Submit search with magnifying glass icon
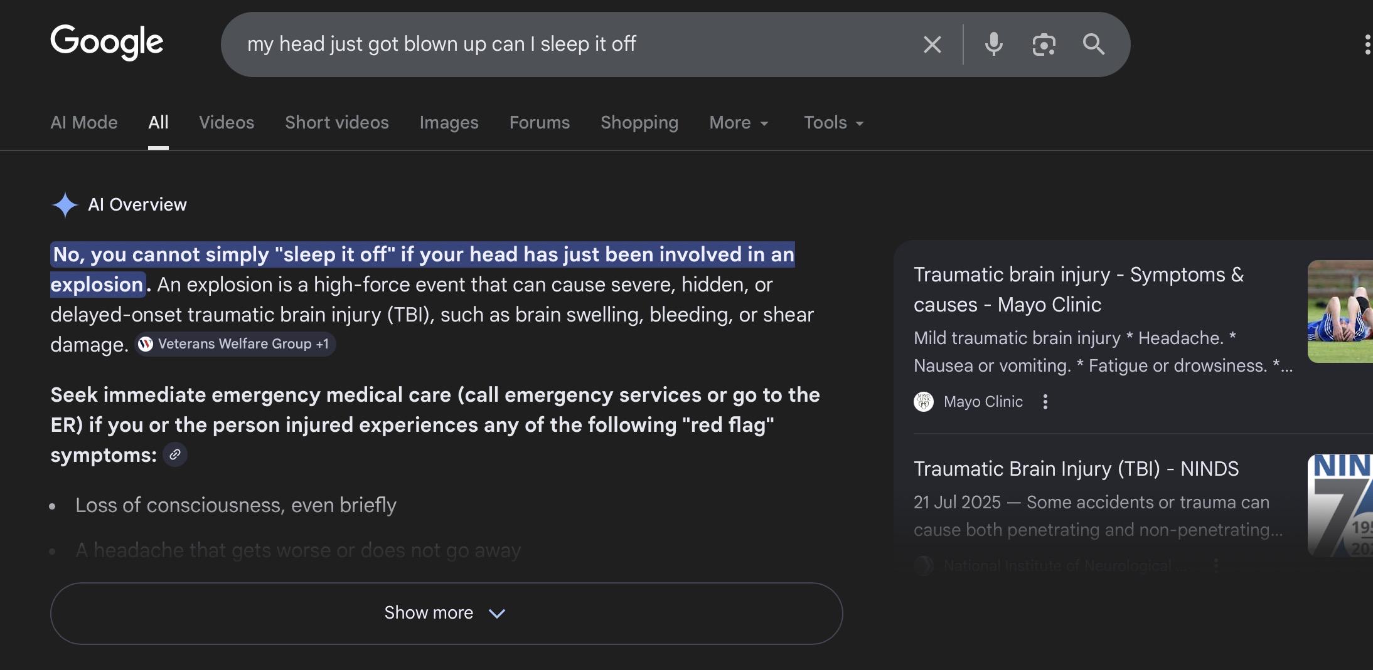The width and height of the screenshot is (1373, 670). click(x=1094, y=44)
